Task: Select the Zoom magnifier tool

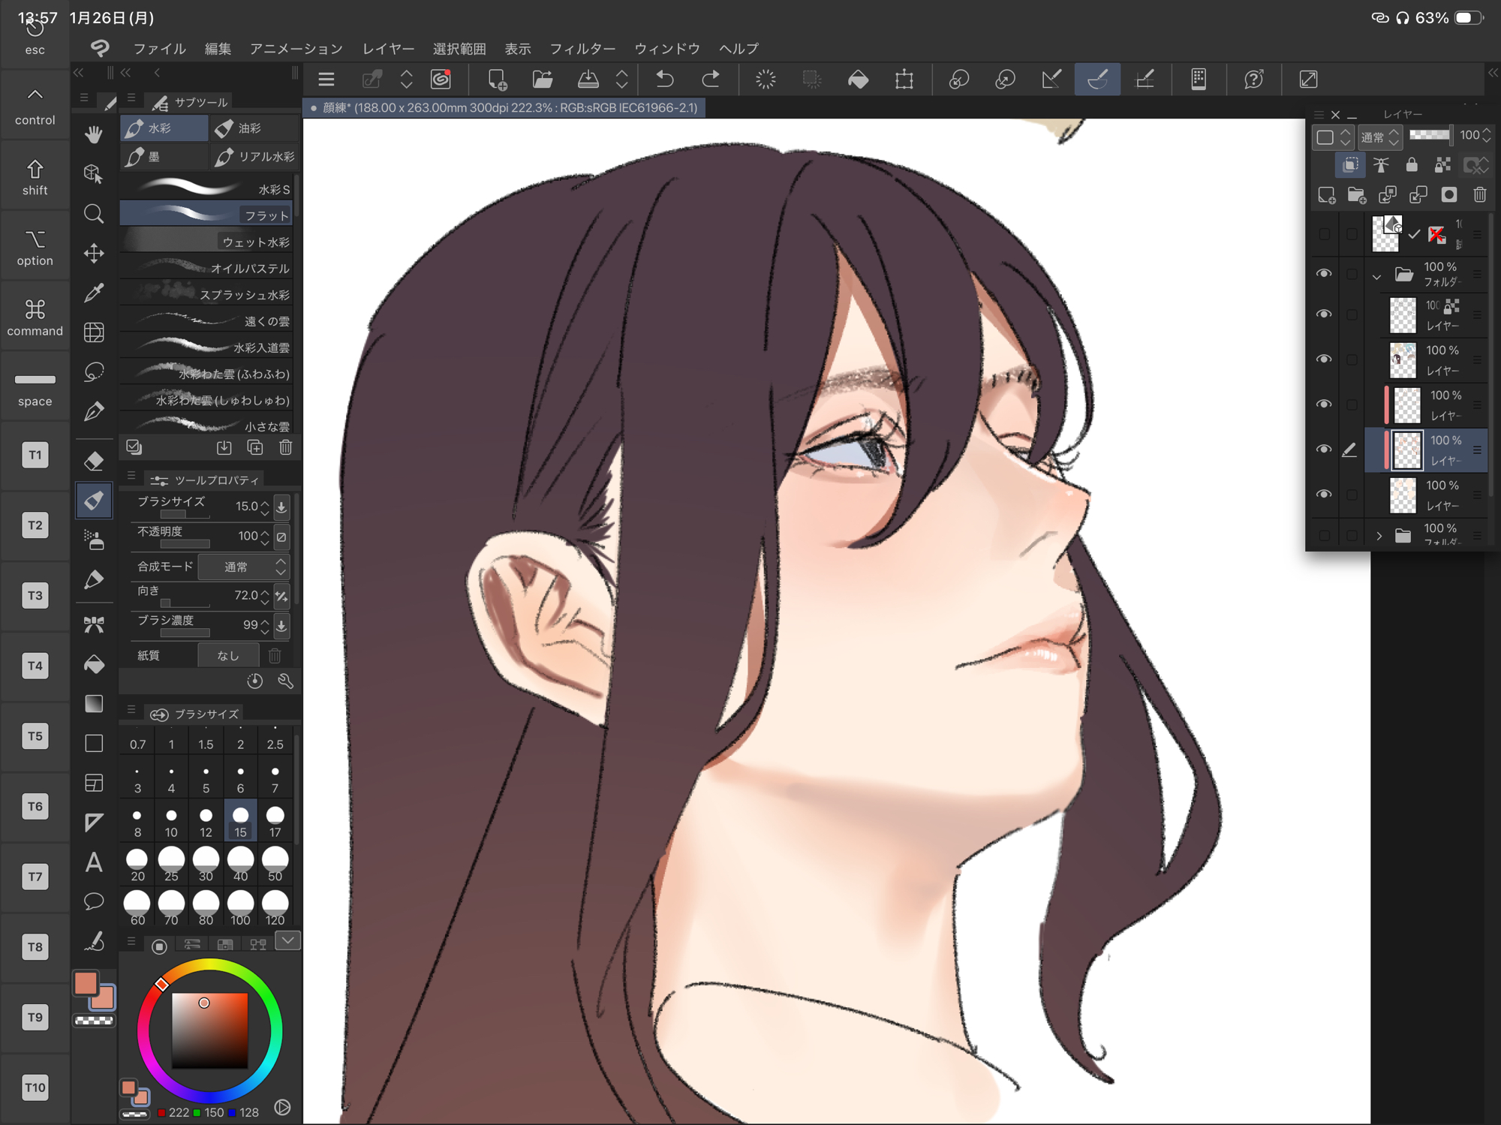Action: pyautogui.click(x=94, y=214)
